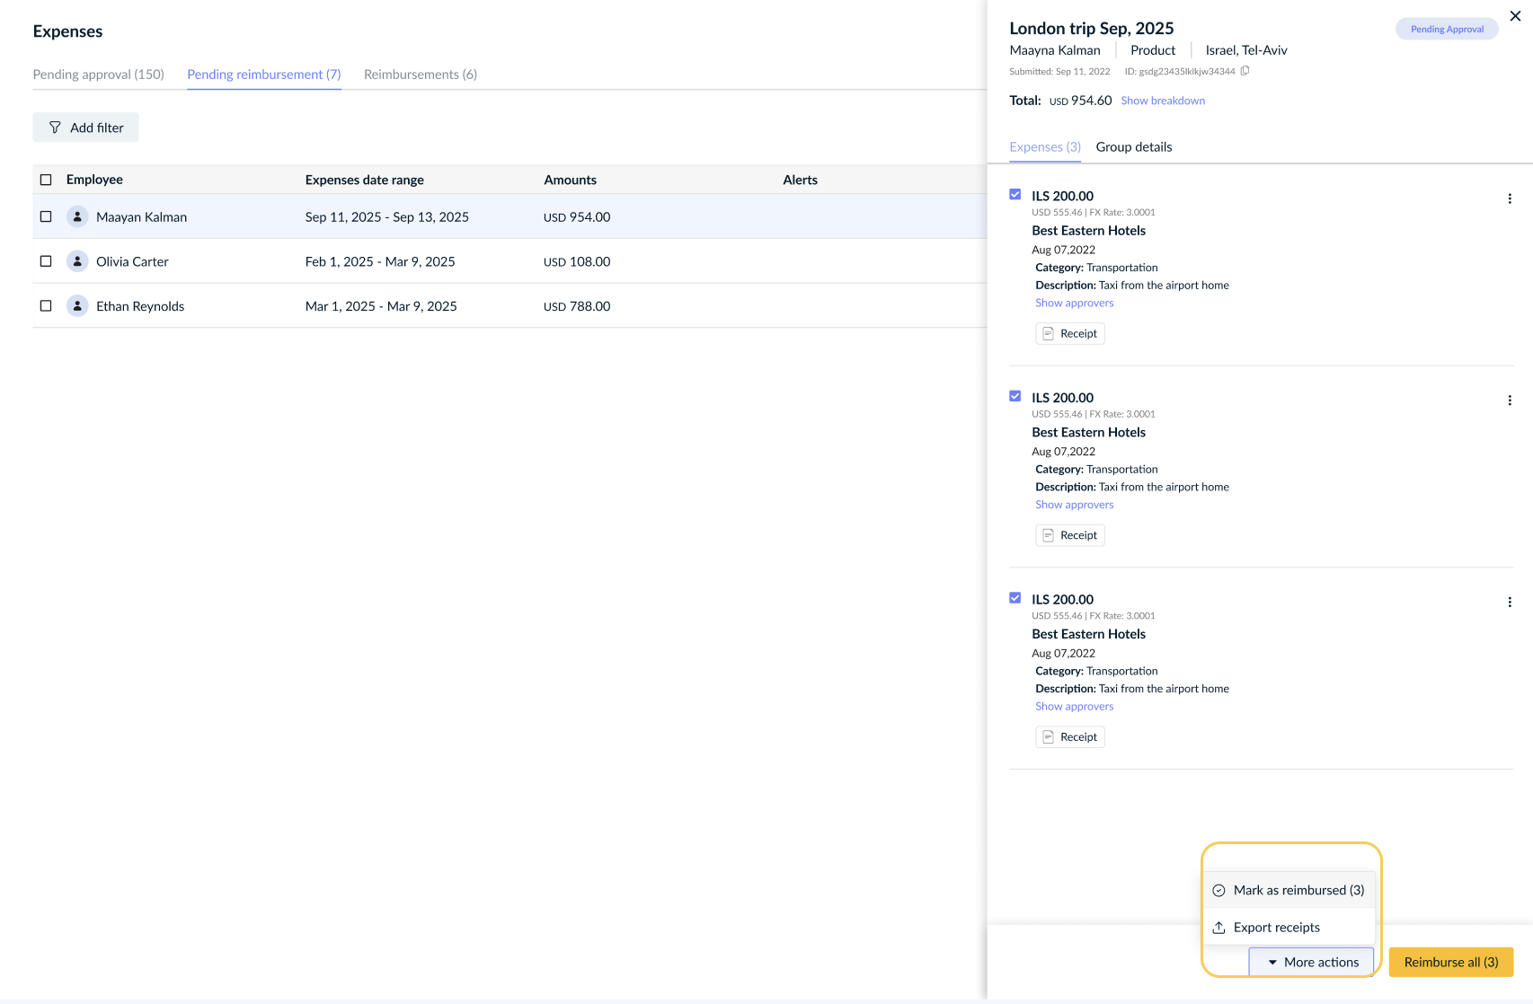1533x1004 pixels.
Task: Open the three-dot menu for the second expense
Action: 1510,401
